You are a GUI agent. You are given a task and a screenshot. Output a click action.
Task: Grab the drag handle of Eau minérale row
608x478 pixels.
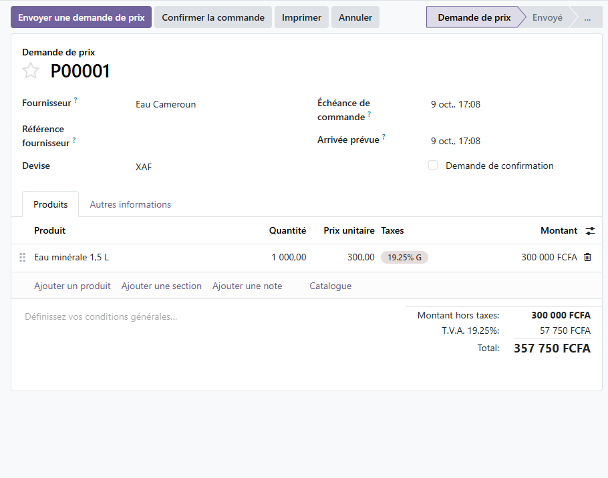click(x=23, y=257)
